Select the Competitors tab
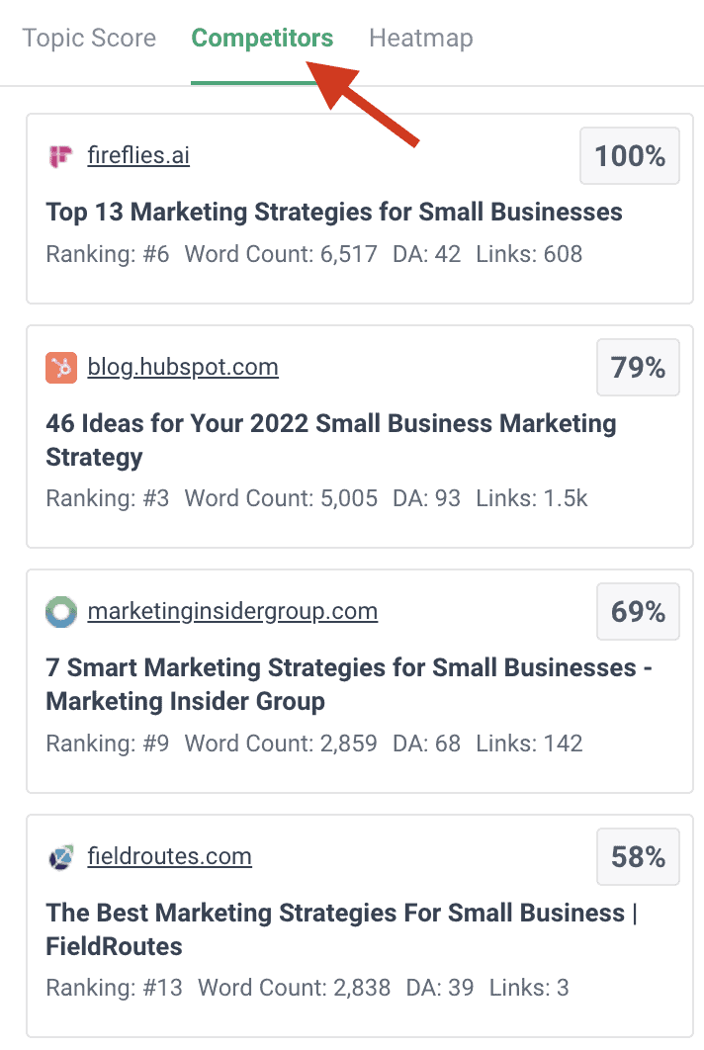Image resolution: width=704 pixels, height=1050 pixels. click(262, 39)
